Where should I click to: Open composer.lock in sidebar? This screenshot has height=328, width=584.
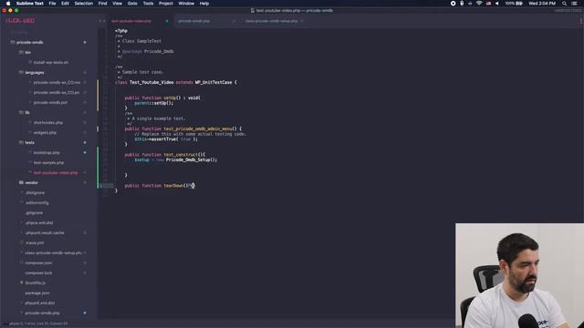pos(38,273)
